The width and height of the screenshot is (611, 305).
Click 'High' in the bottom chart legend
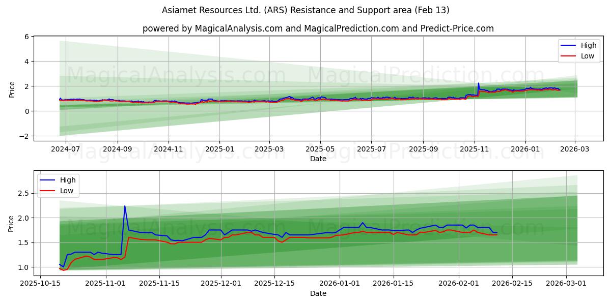click(x=68, y=180)
